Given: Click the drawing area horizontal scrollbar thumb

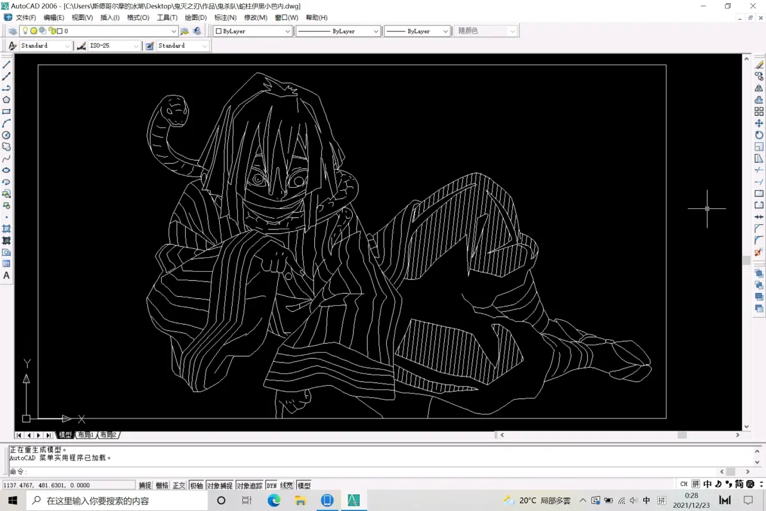Looking at the screenshot, I should (x=682, y=435).
